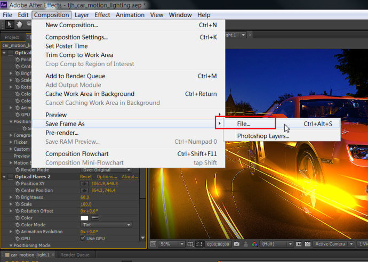Screen dimensions: 368x262
Task: Click the After Effects app icon in title bar
Action: 4,4
